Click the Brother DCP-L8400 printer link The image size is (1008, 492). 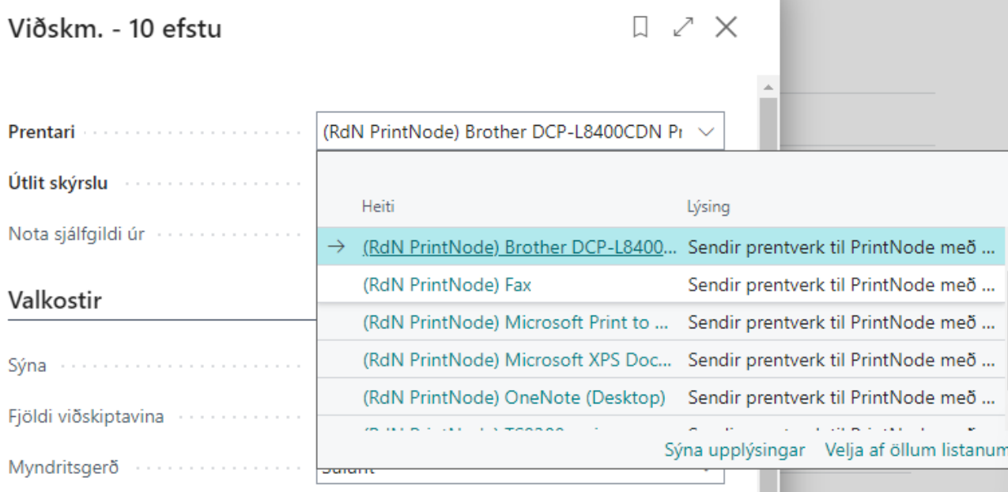(x=519, y=248)
